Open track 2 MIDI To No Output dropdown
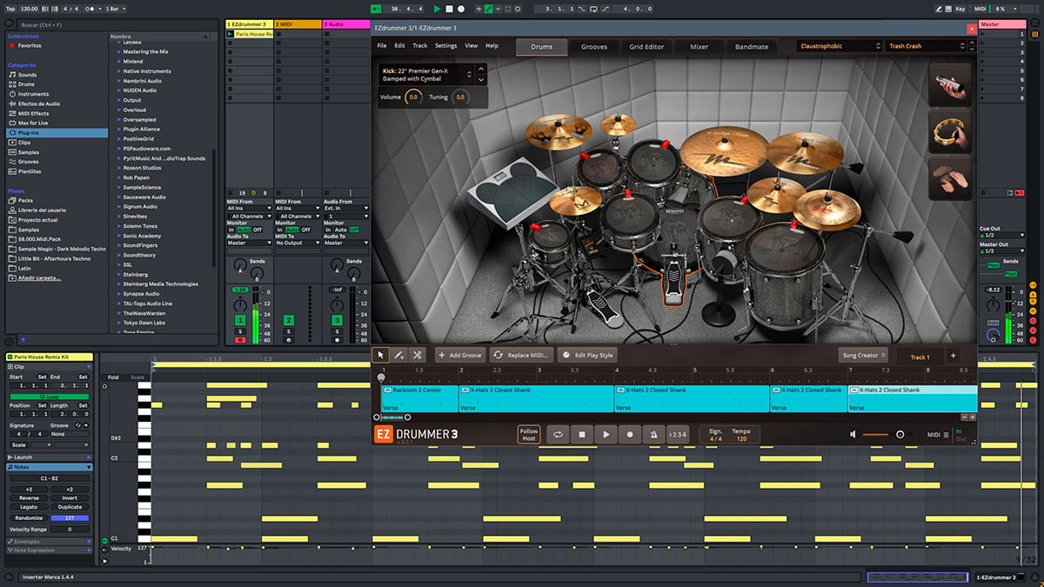 click(298, 243)
